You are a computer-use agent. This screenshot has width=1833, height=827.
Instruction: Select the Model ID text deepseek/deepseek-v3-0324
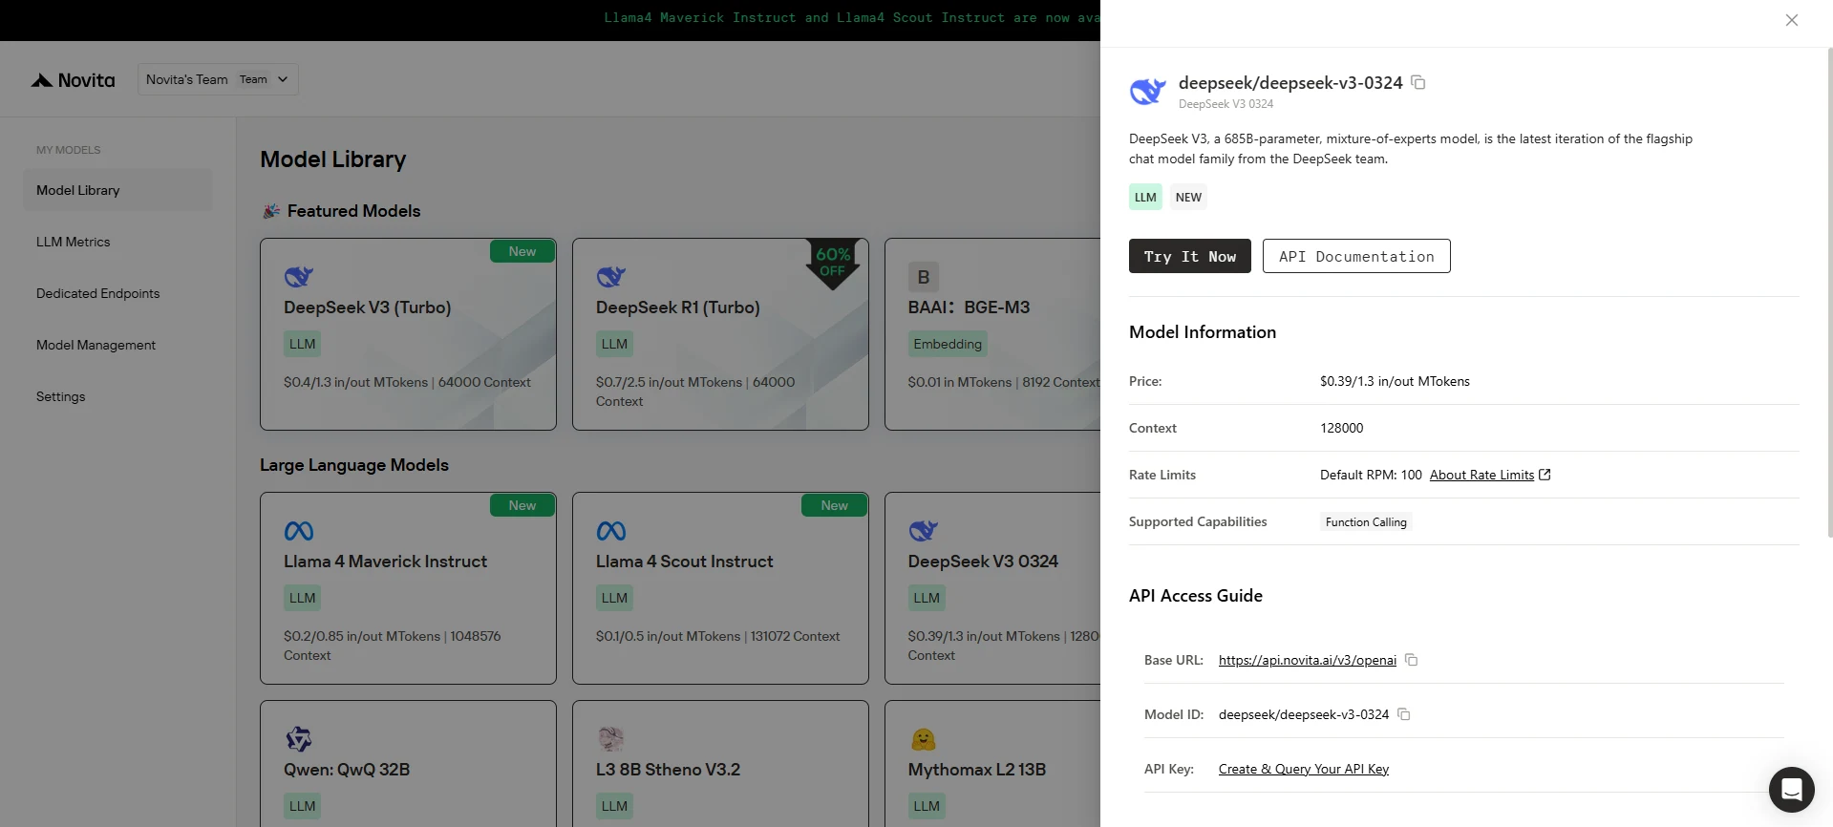point(1304,714)
